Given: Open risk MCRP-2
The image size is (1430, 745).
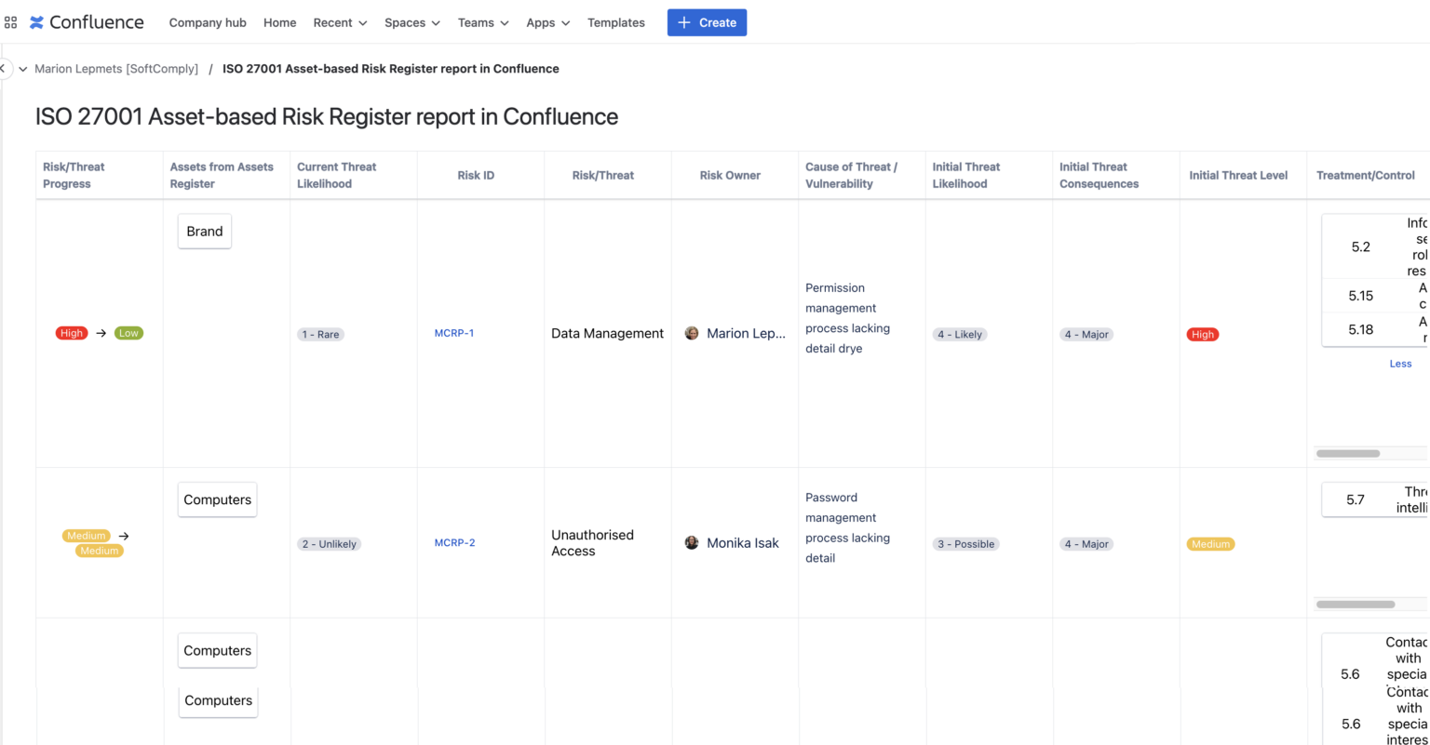Looking at the screenshot, I should point(454,542).
